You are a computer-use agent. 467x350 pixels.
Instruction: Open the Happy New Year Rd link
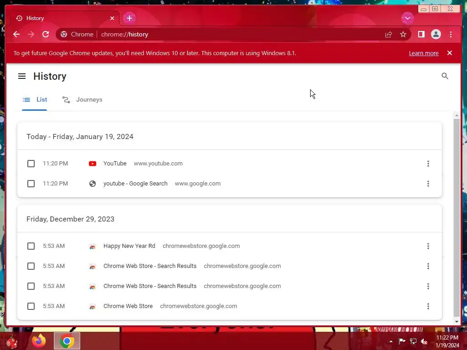[x=129, y=246]
